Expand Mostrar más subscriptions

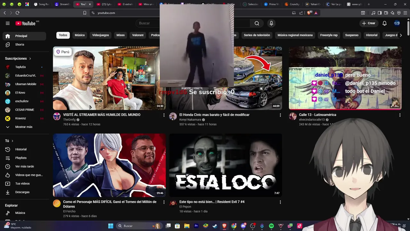click(24, 127)
